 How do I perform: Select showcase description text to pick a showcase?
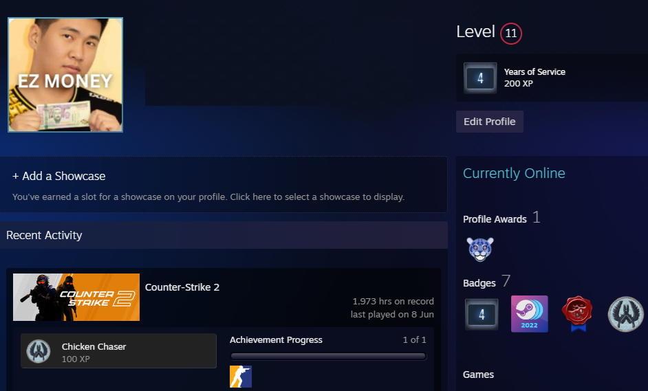coord(208,197)
